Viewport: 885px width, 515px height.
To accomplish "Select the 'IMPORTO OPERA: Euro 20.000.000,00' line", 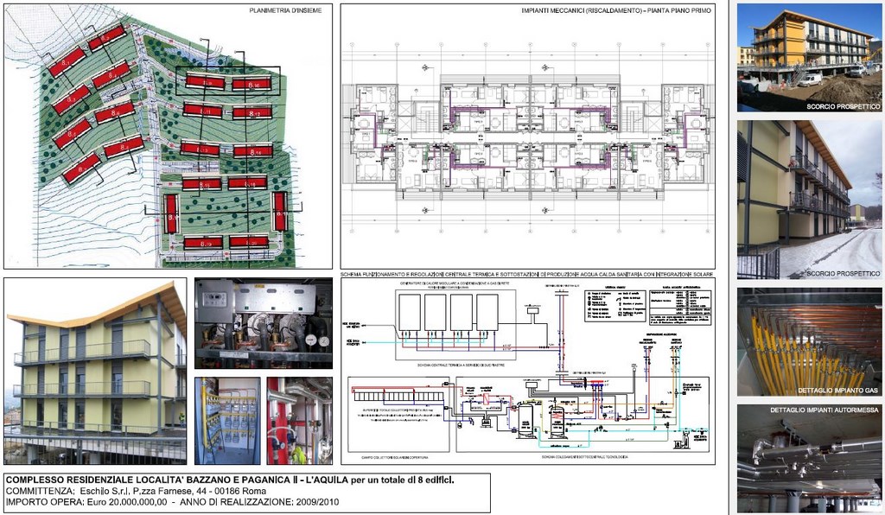I will (173, 501).
